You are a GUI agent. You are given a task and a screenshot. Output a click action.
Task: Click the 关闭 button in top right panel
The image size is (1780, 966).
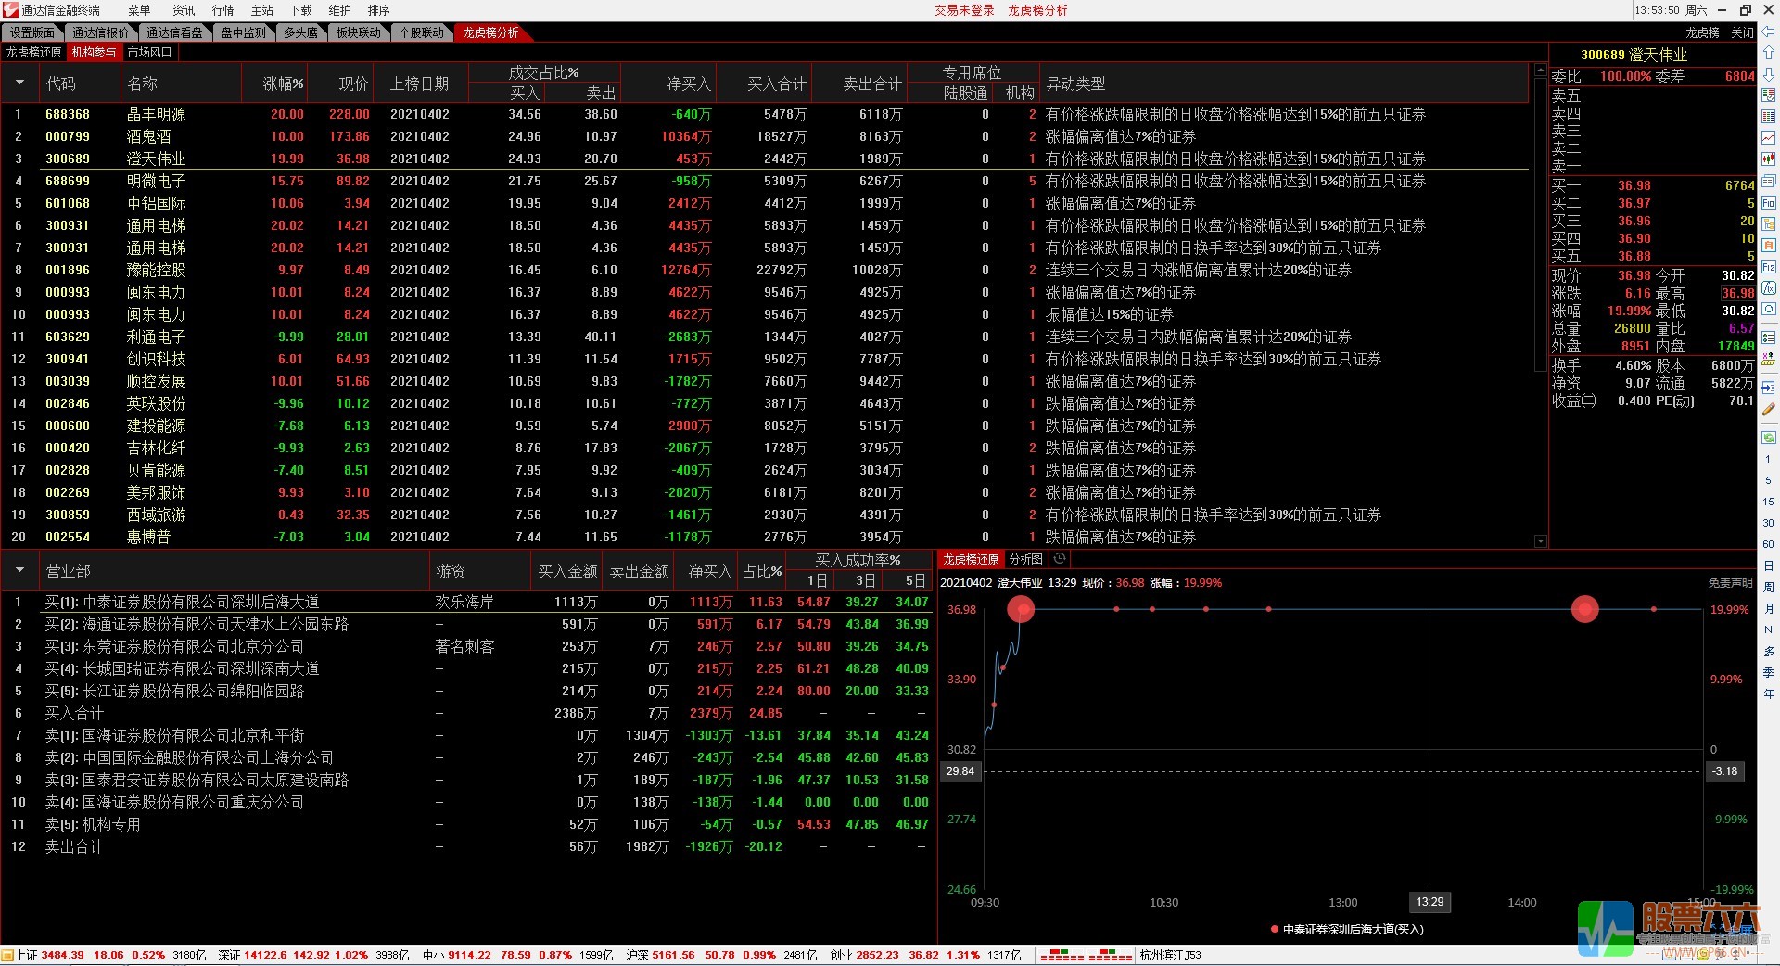1742,32
